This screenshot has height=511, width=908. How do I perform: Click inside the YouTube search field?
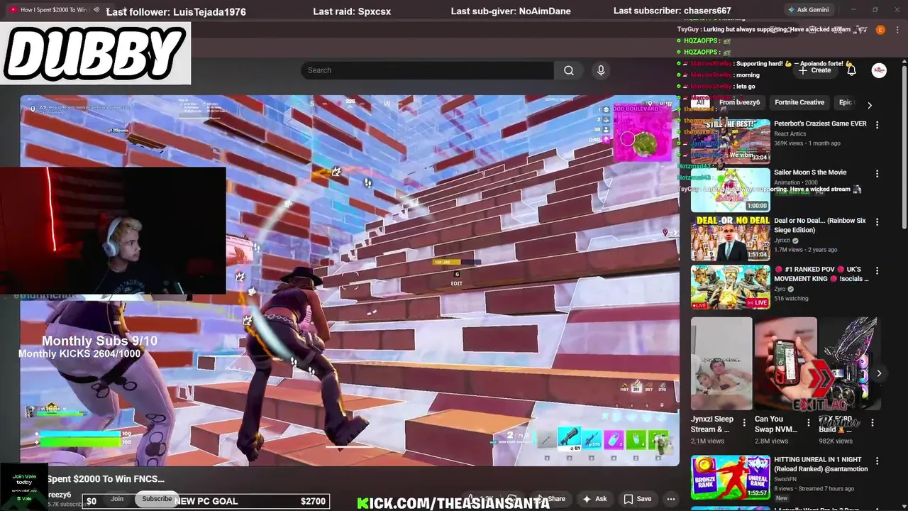(428, 70)
